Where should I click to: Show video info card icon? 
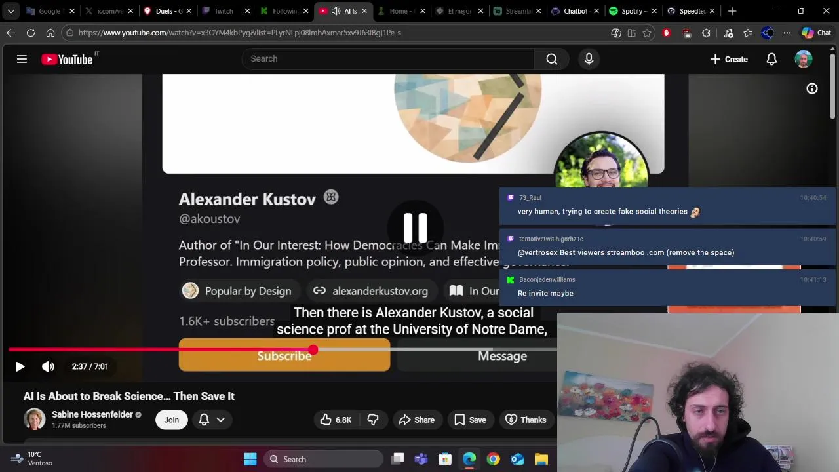tap(812, 88)
